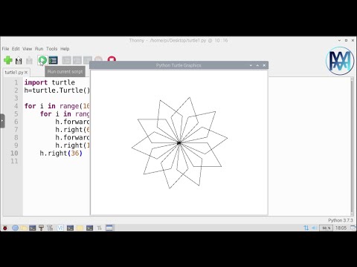The height and width of the screenshot is (267, 357).
Task: Click the yellow folder taskbar window item
Action: click(x=80, y=228)
